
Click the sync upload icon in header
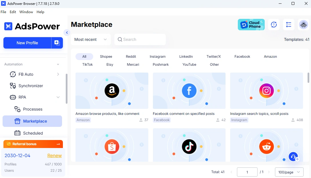pos(274,25)
